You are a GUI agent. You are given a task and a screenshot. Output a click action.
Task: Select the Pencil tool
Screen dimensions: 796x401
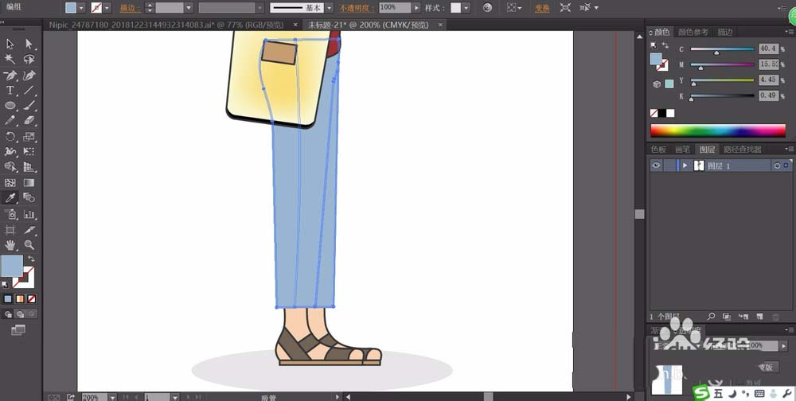click(x=10, y=121)
